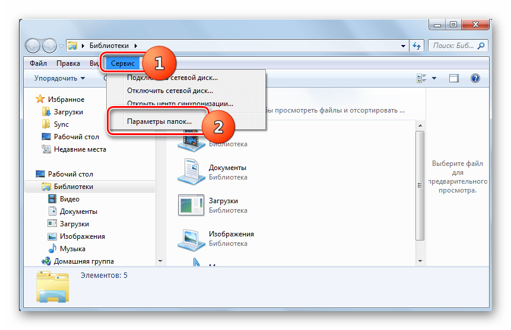The width and height of the screenshot is (511, 330).
Task: Open the Изображения library large icon
Action: [x=191, y=239]
